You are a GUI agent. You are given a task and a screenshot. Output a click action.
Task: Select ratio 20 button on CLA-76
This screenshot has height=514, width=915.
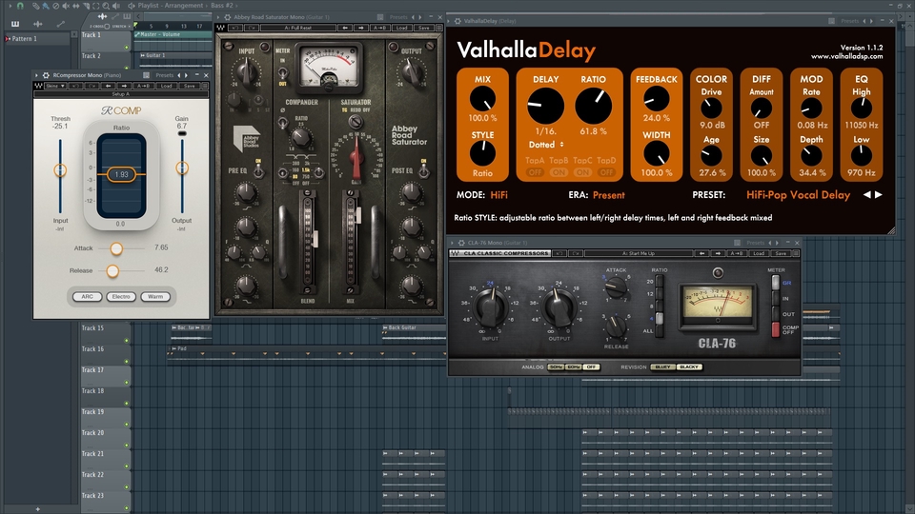coord(660,281)
